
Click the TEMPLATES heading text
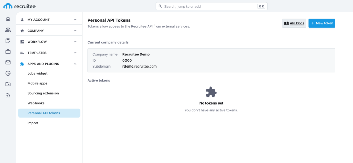click(x=37, y=53)
